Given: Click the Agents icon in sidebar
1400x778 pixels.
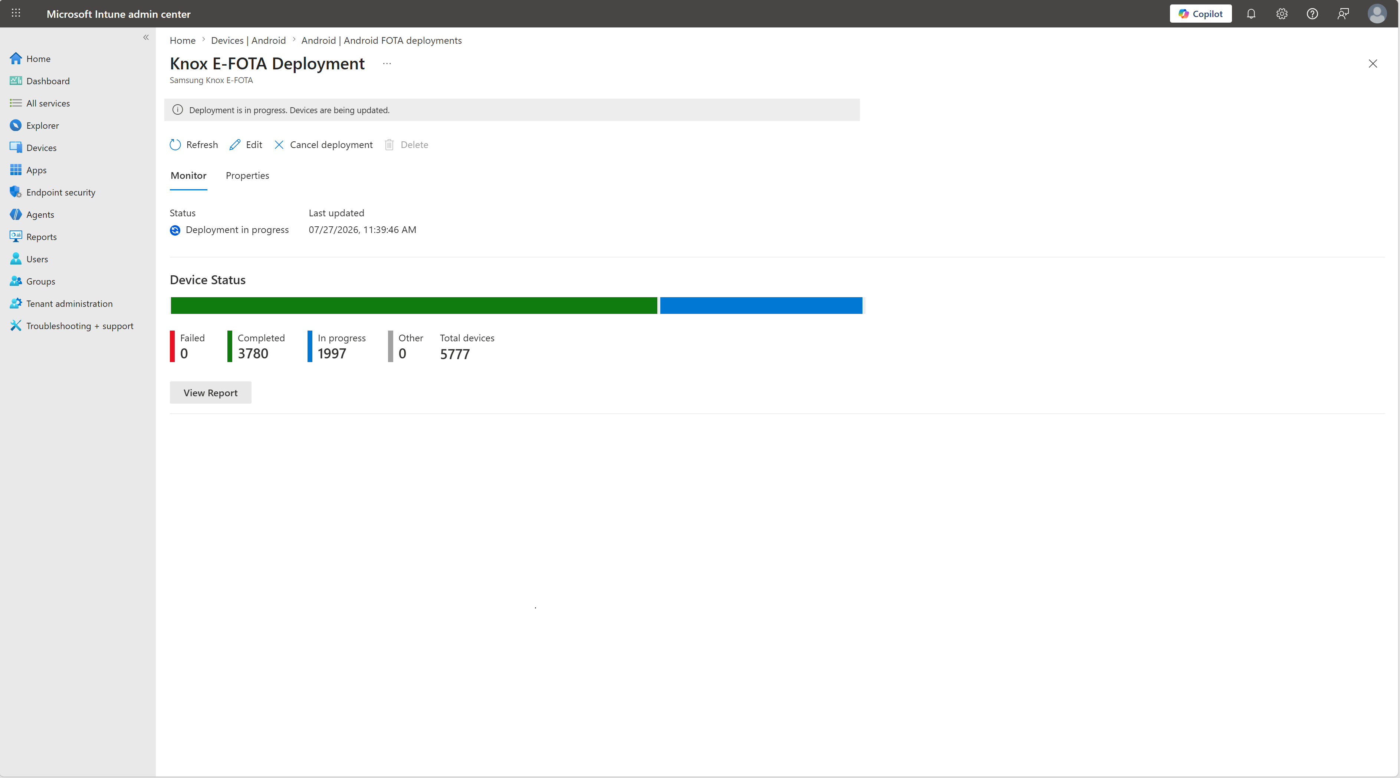Looking at the screenshot, I should tap(16, 214).
